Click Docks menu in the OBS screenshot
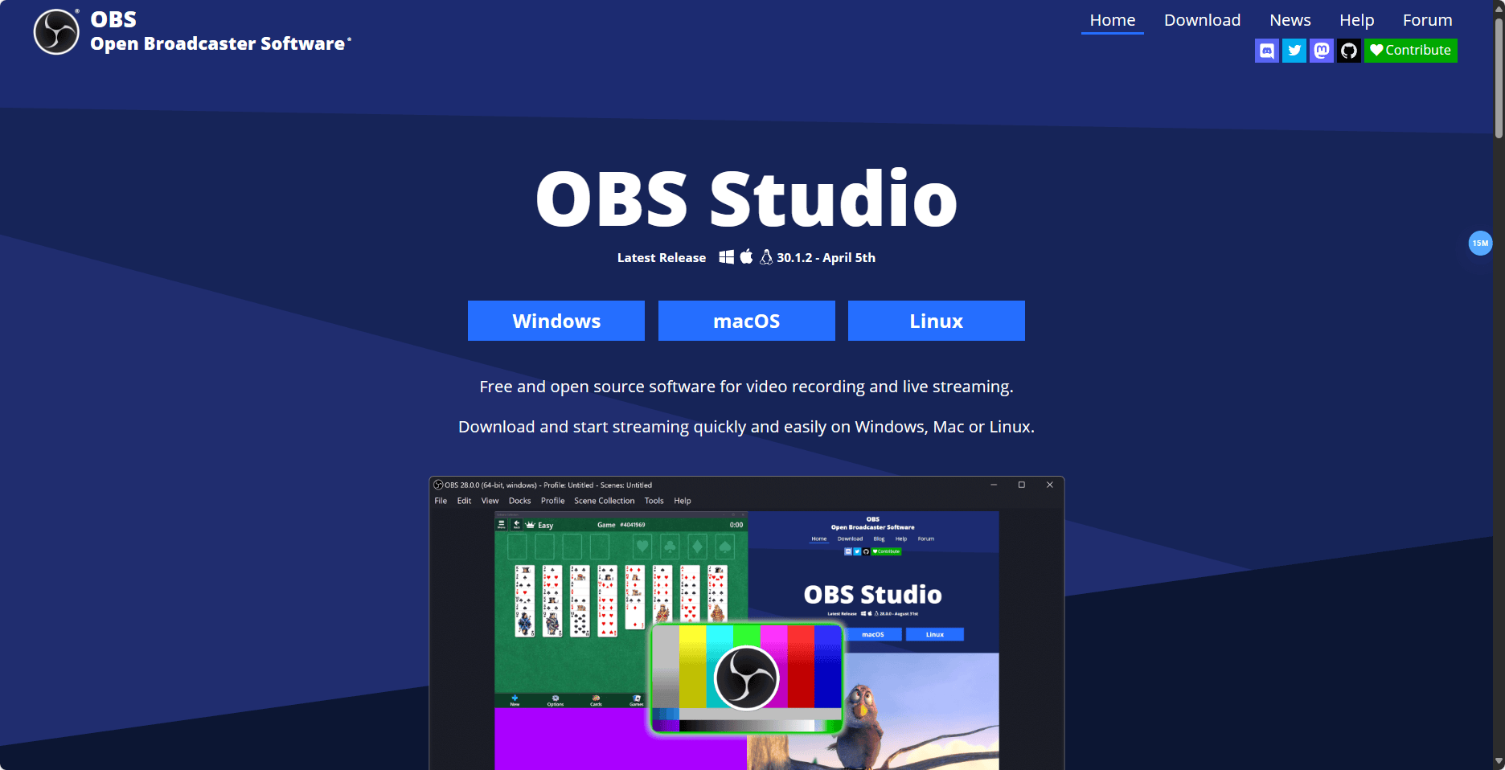 [520, 501]
